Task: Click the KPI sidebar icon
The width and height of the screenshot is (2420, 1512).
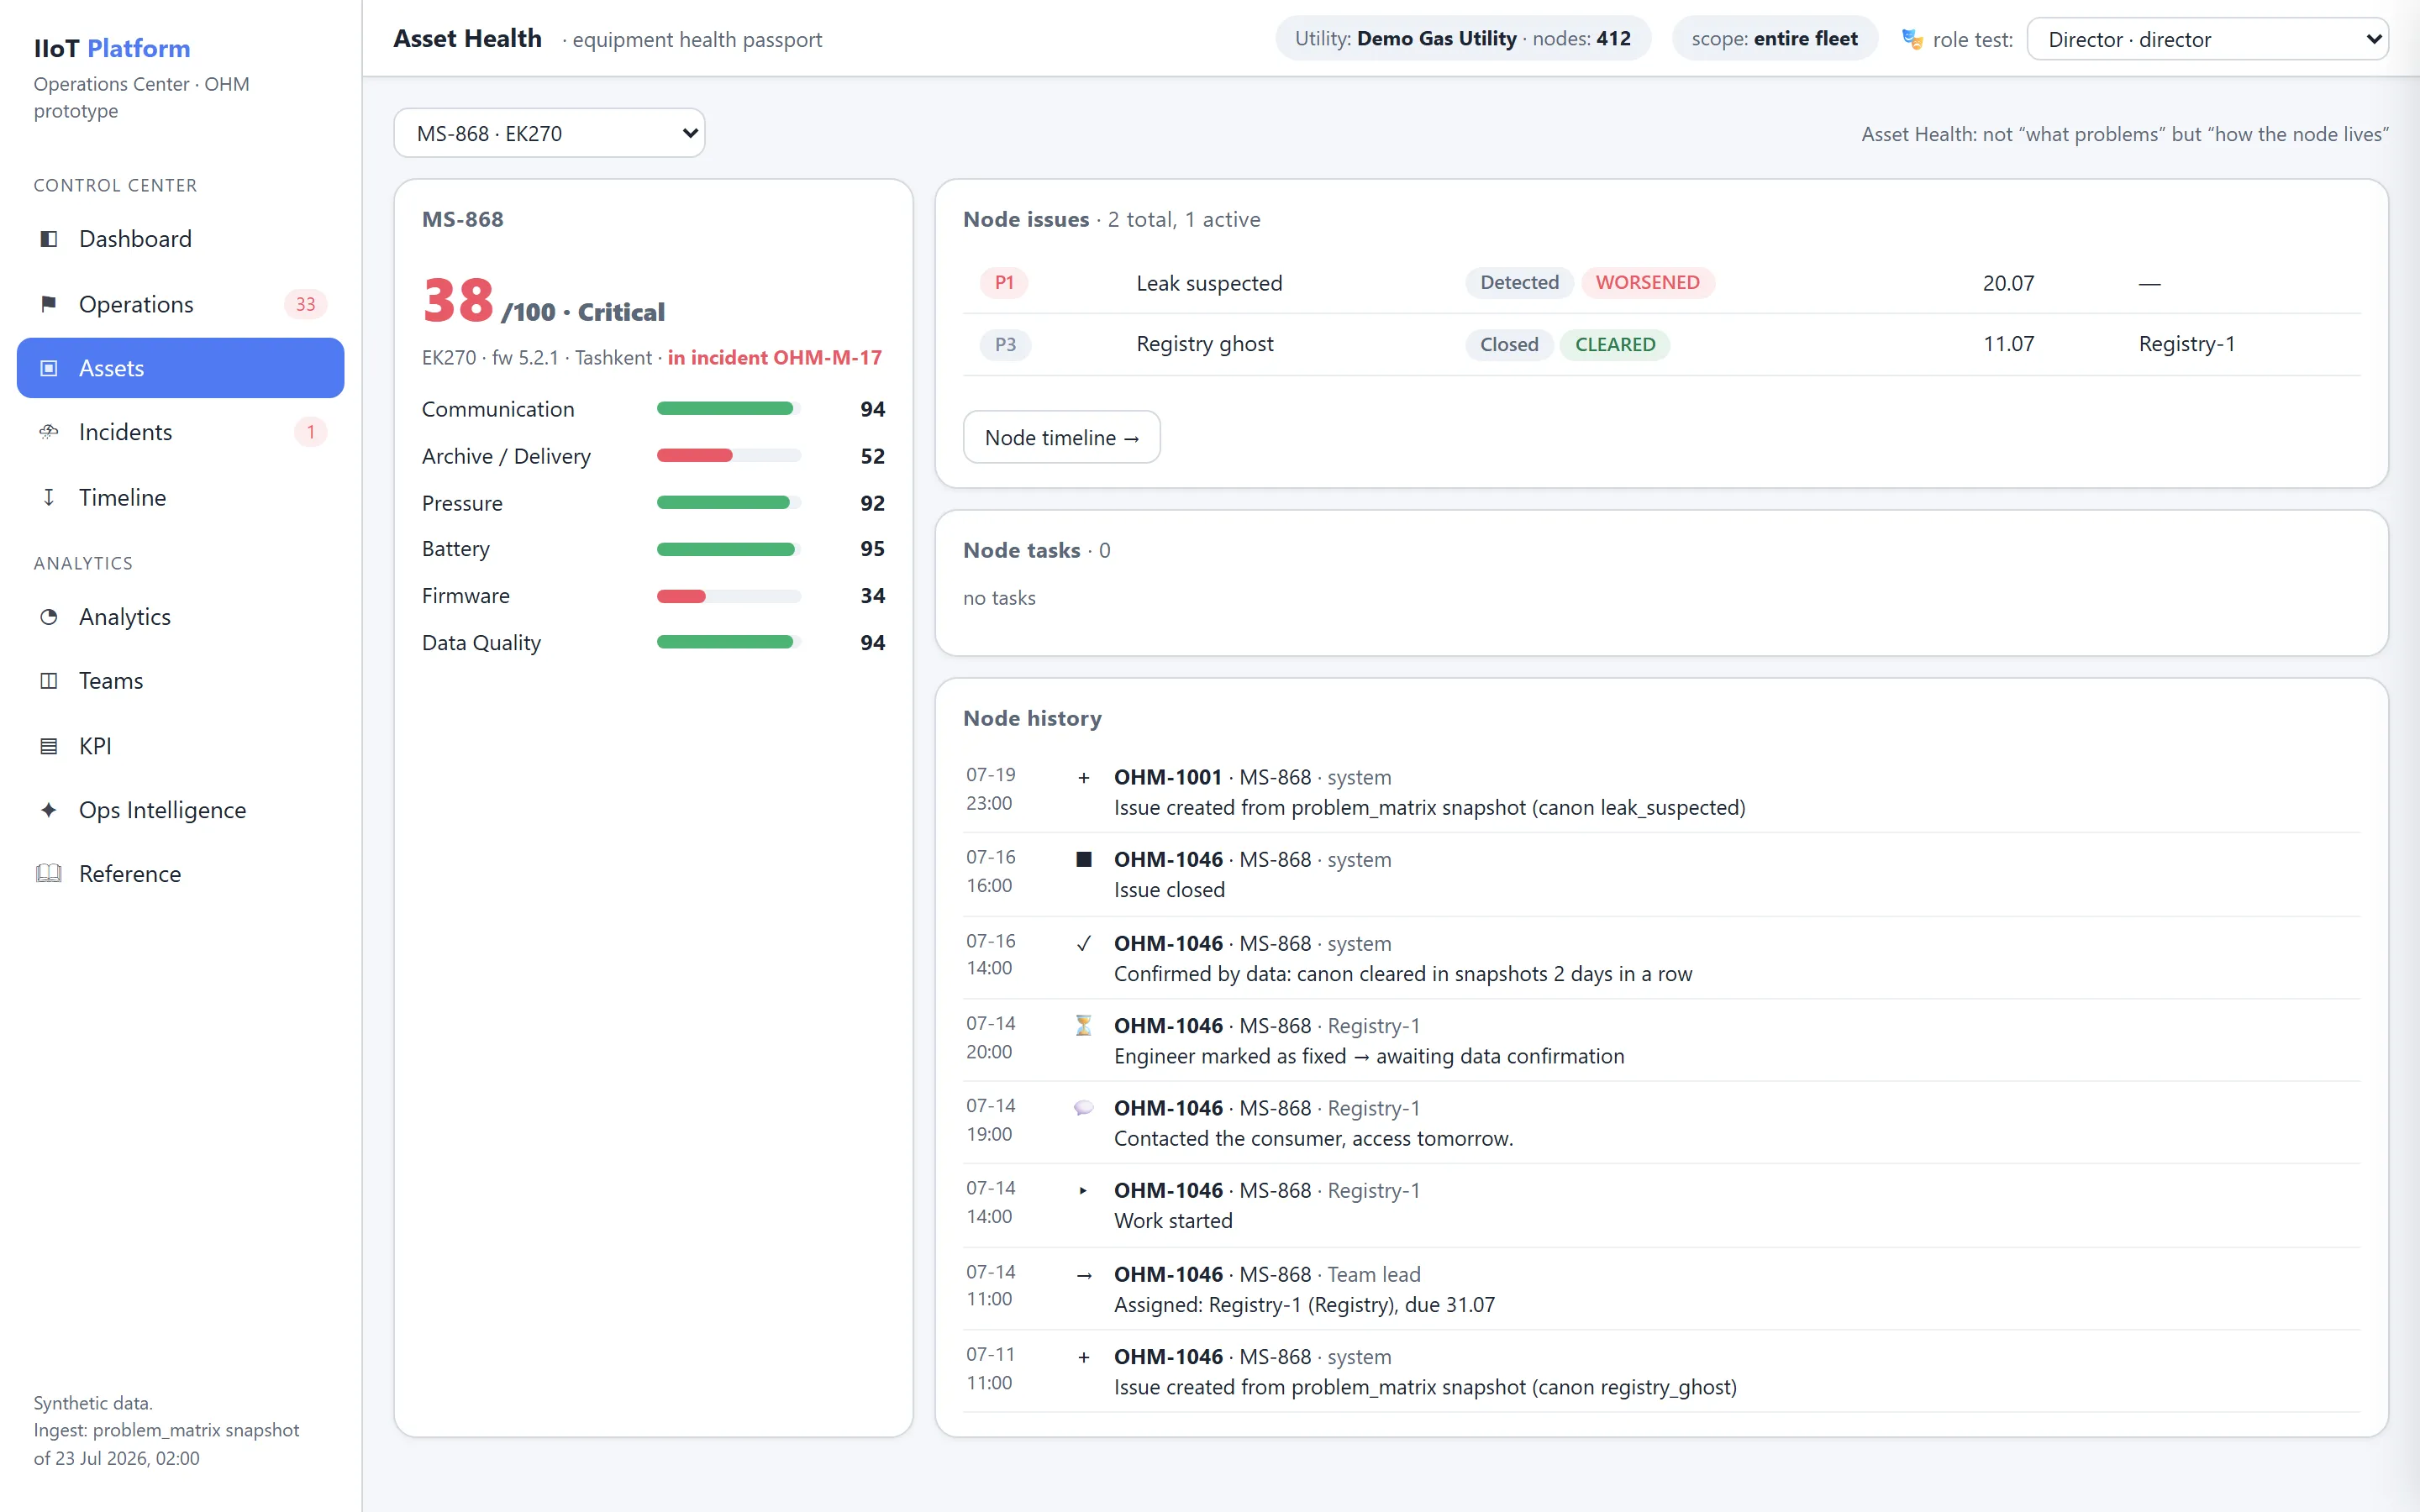Action: click(48, 746)
